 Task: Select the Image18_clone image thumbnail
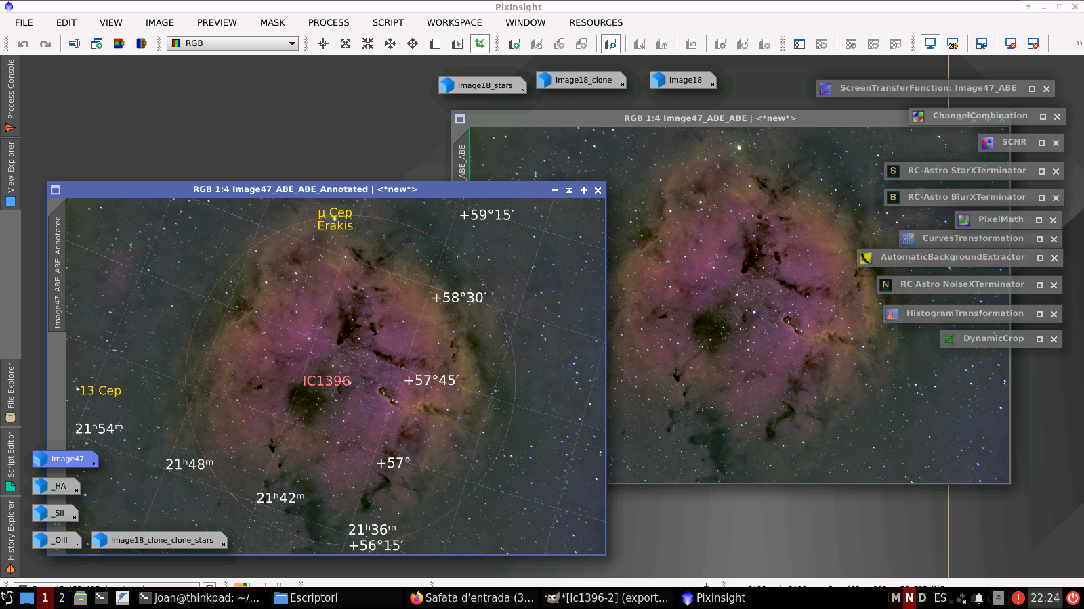click(x=580, y=79)
